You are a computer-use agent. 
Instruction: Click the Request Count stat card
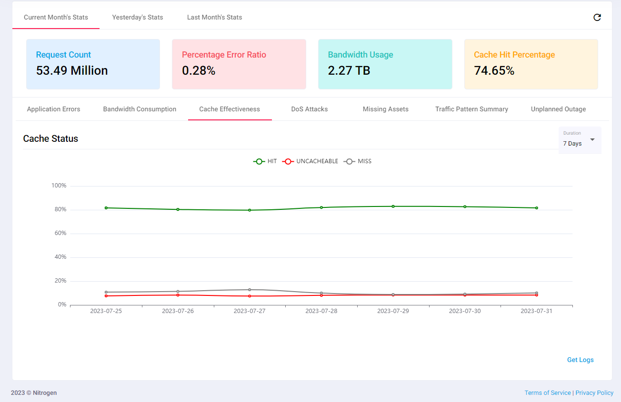(x=93, y=64)
